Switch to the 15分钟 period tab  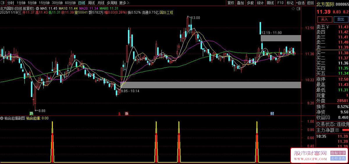pos(44,3)
